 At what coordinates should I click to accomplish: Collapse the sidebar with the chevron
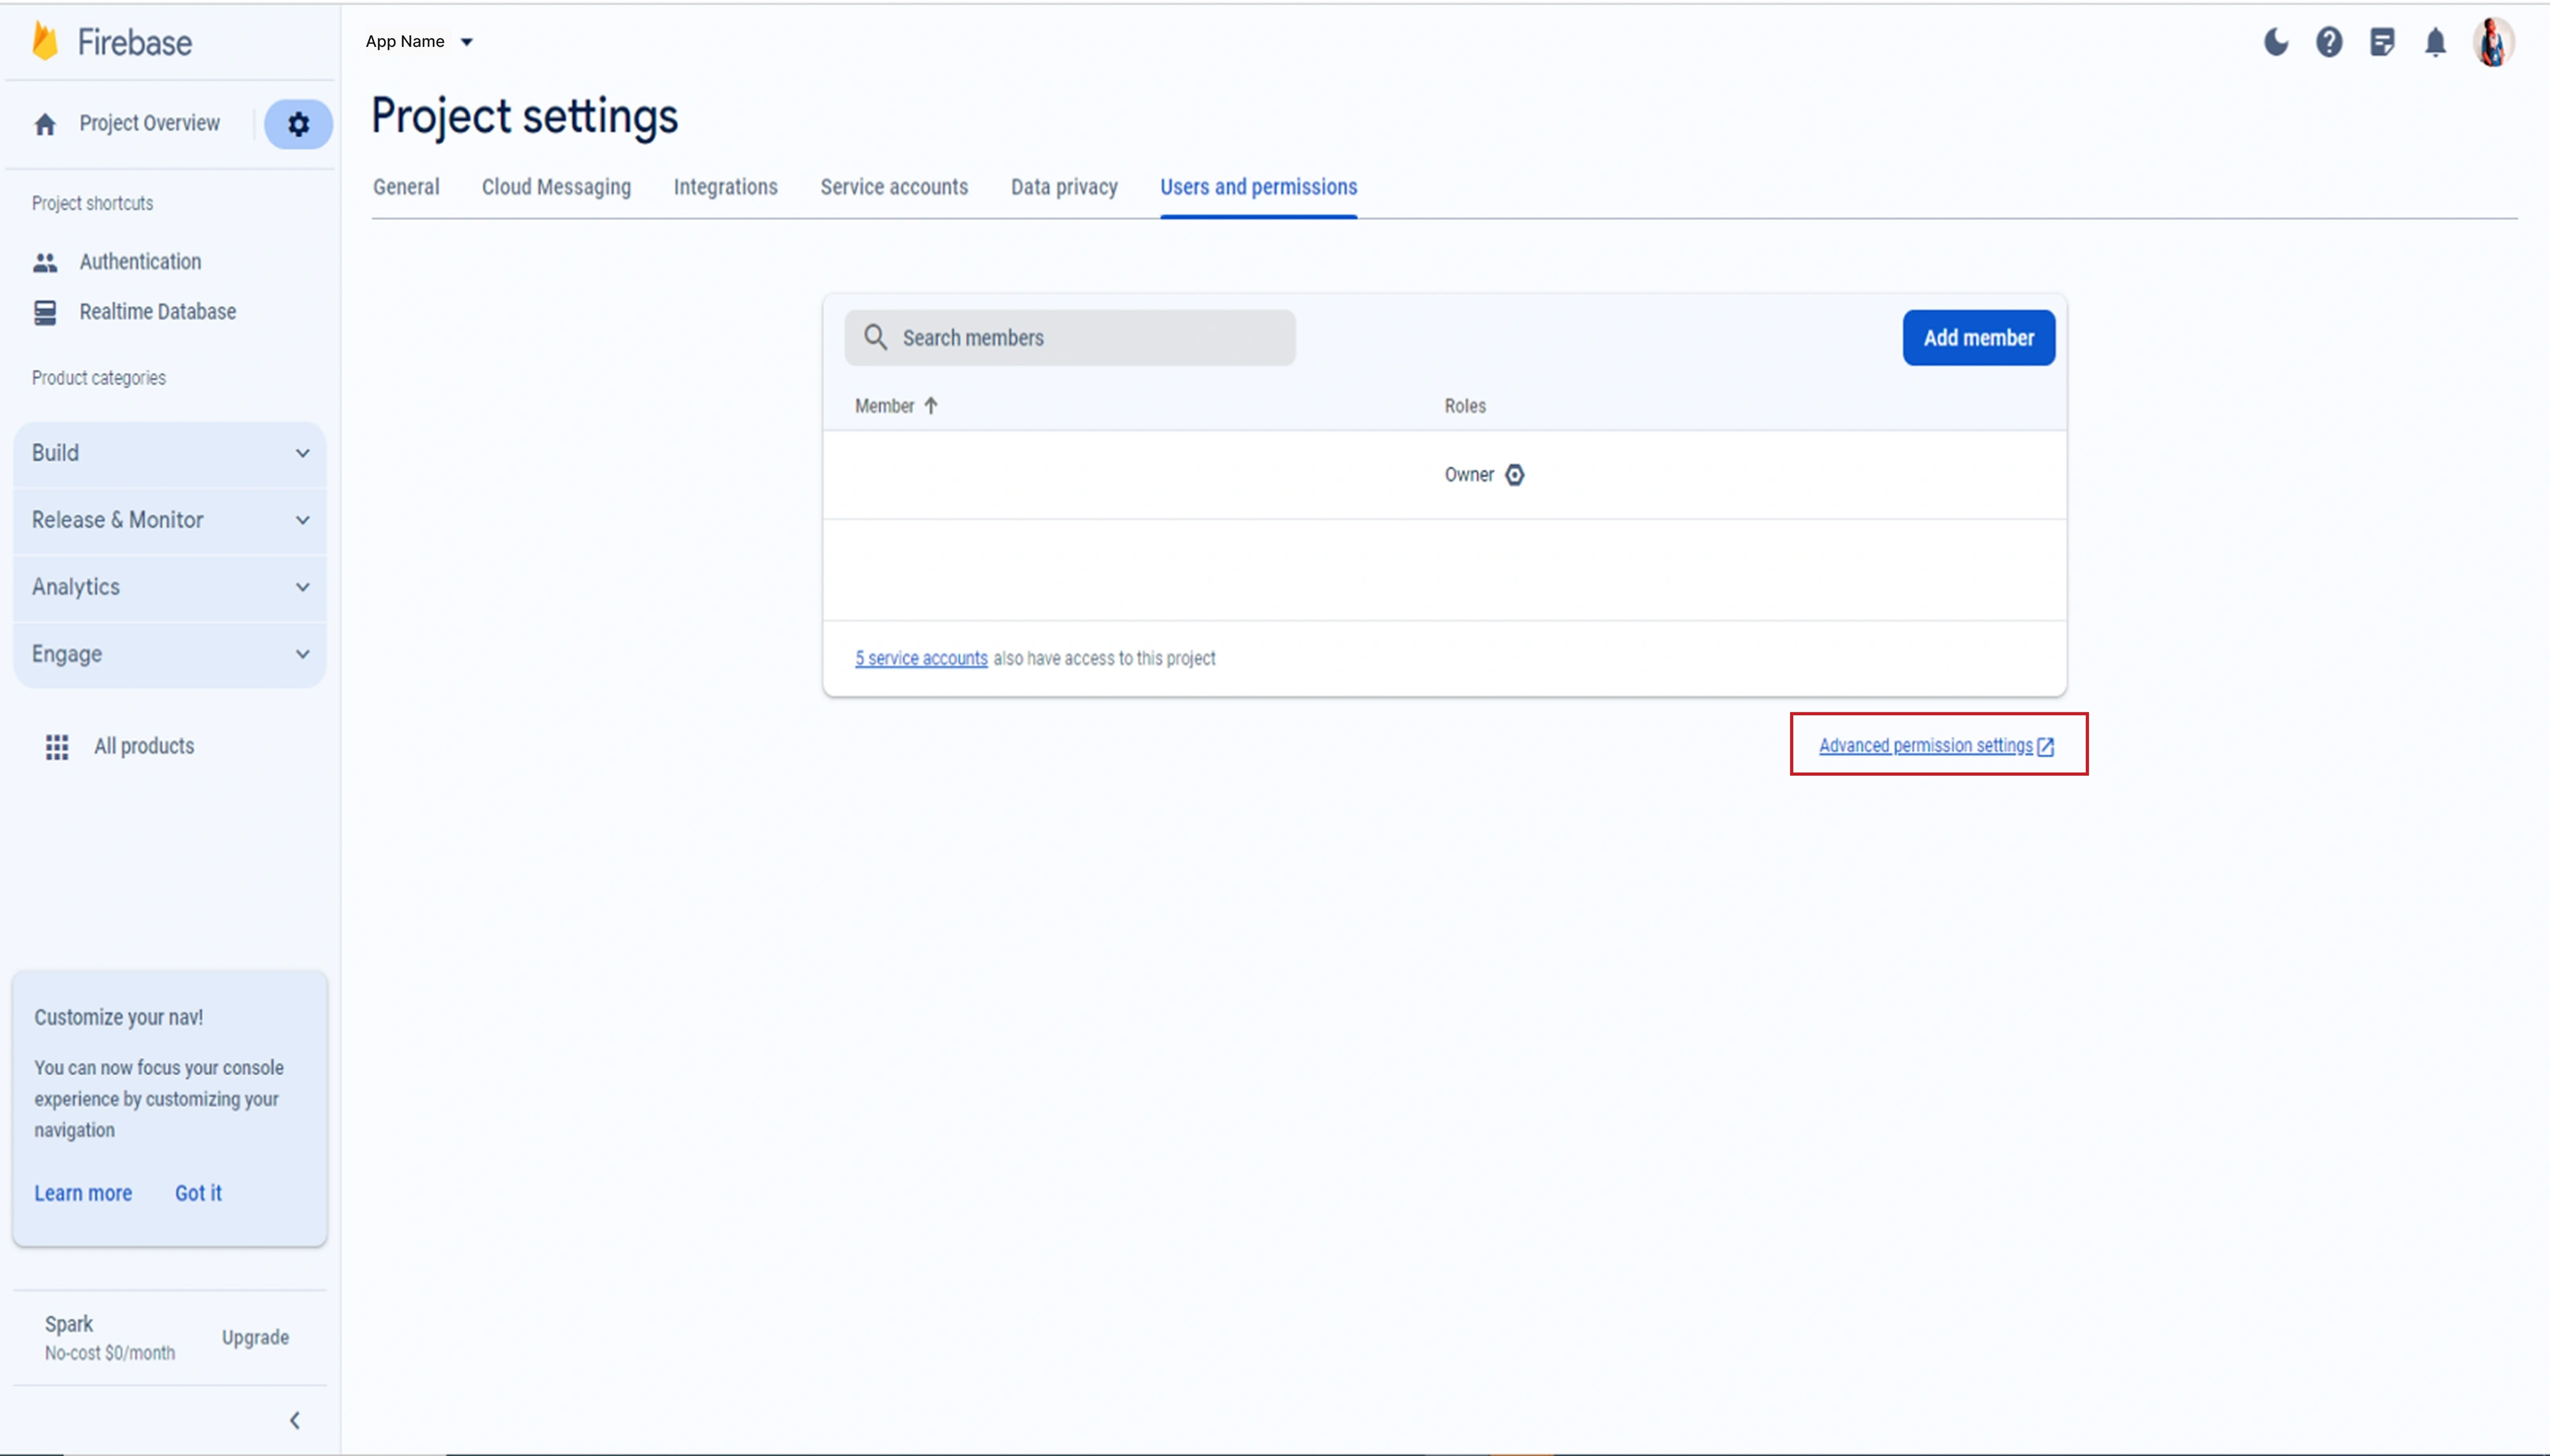click(x=295, y=1420)
